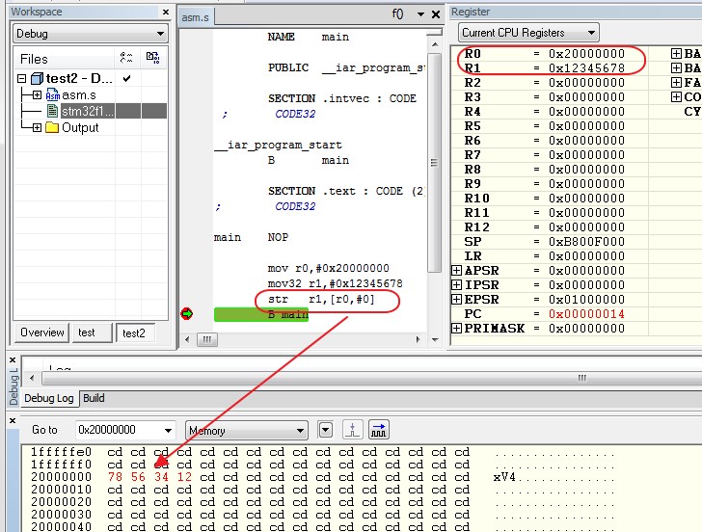Select the Debug Log tab
This screenshot has width=702, height=532.
49,398
